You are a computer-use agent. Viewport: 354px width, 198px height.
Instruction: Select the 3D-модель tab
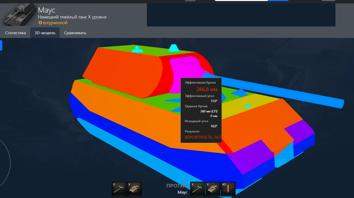pyautogui.click(x=45, y=33)
